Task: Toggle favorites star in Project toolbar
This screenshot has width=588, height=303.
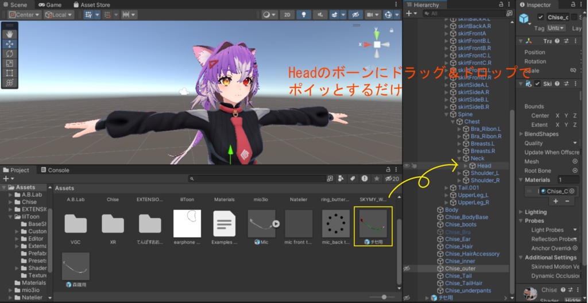Action: click(x=377, y=179)
